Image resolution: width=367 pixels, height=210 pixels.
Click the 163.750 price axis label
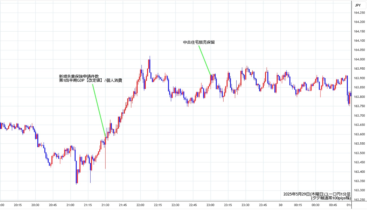tap(359, 106)
